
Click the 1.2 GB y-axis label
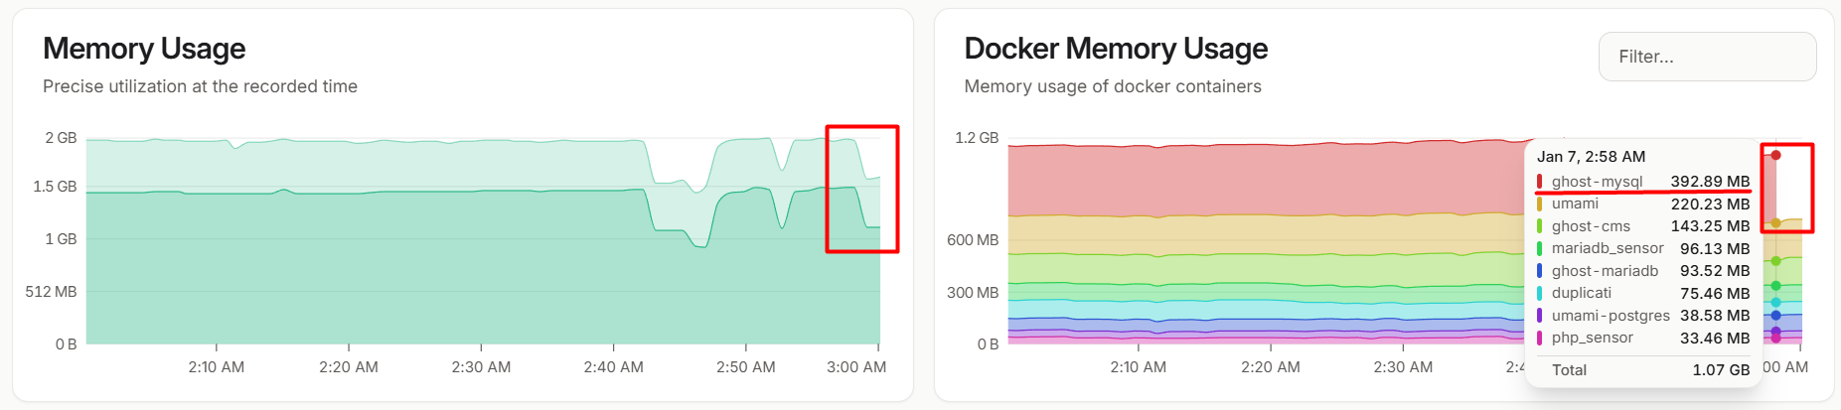pos(977,138)
